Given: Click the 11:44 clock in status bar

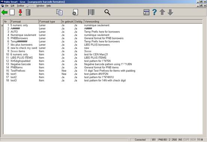Looking at the screenshot, I should (x=200, y=140).
